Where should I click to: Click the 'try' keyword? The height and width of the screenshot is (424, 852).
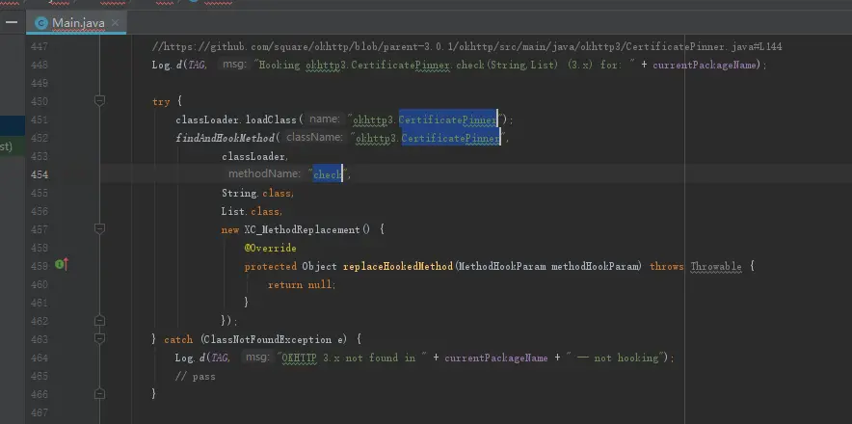click(x=161, y=101)
